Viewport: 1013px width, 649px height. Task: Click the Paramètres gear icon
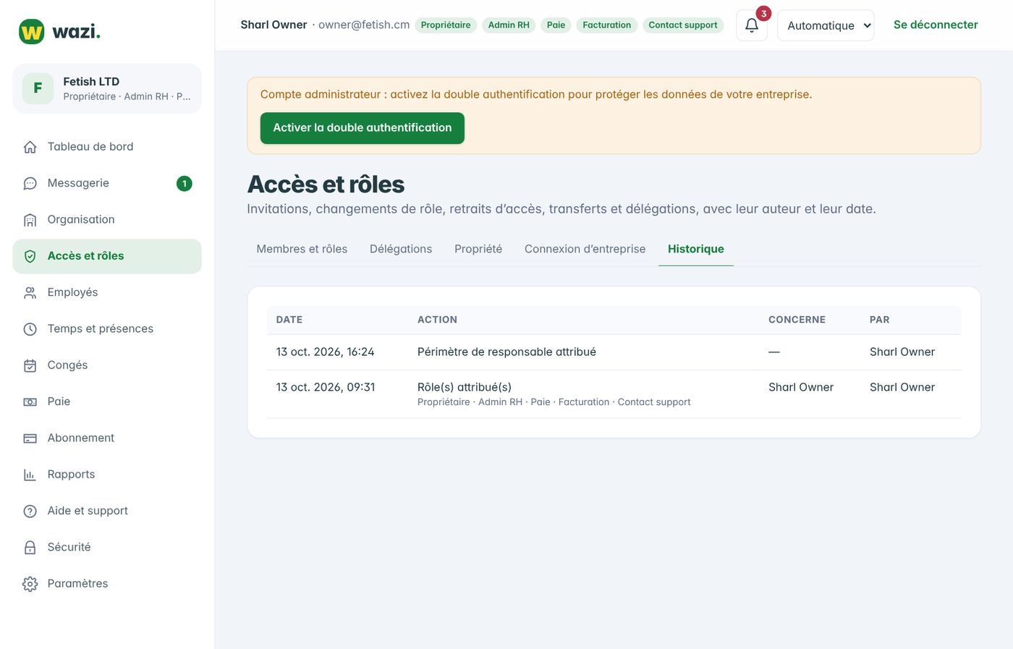coord(30,584)
